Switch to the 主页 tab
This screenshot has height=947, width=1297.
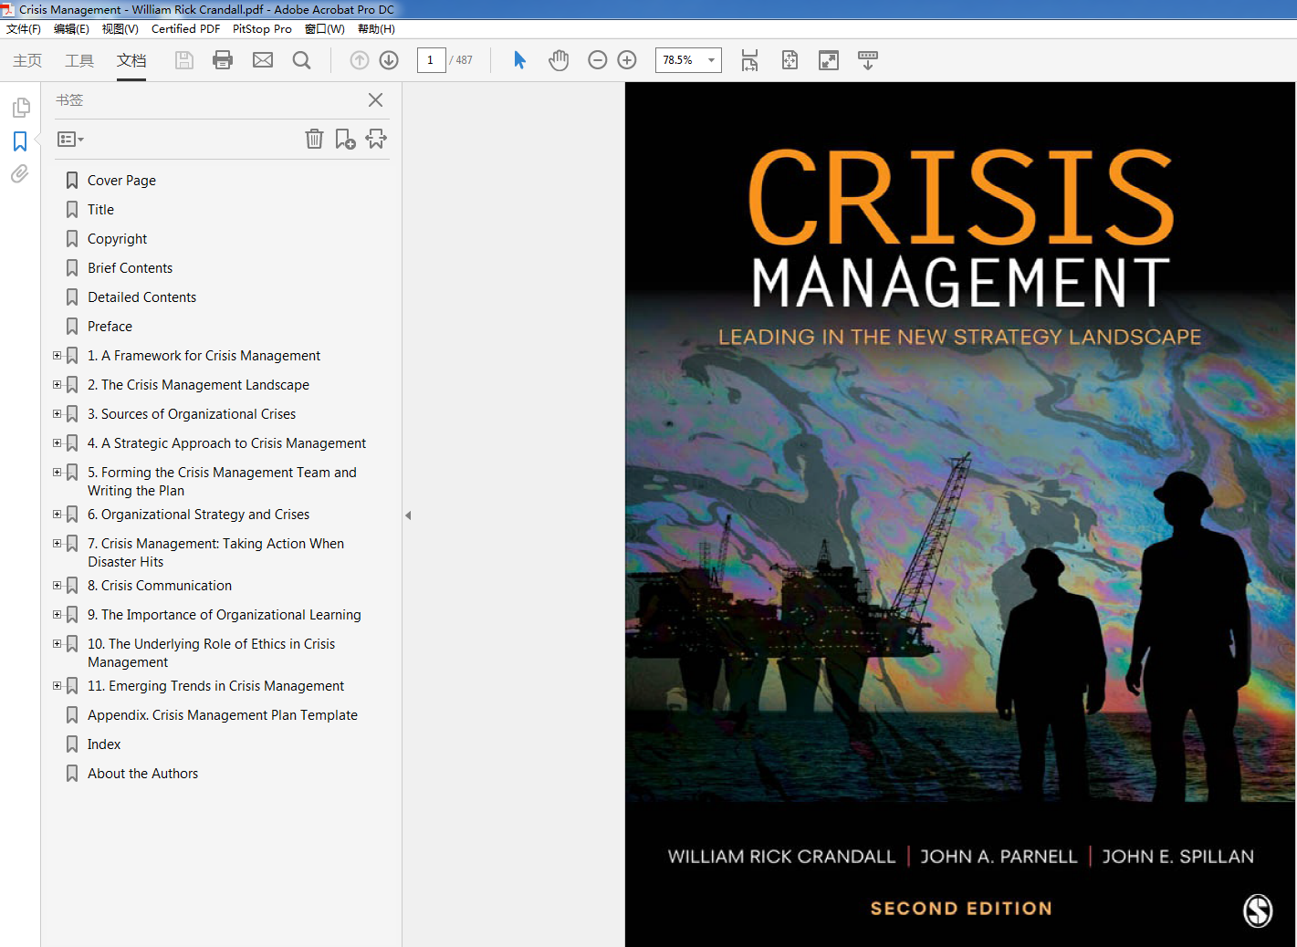[x=27, y=60]
